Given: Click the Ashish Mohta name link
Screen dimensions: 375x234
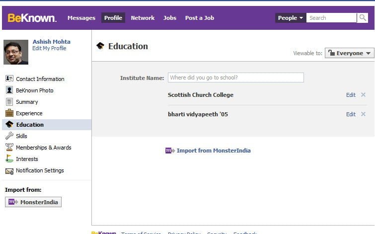Looking at the screenshot, I should [52, 42].
